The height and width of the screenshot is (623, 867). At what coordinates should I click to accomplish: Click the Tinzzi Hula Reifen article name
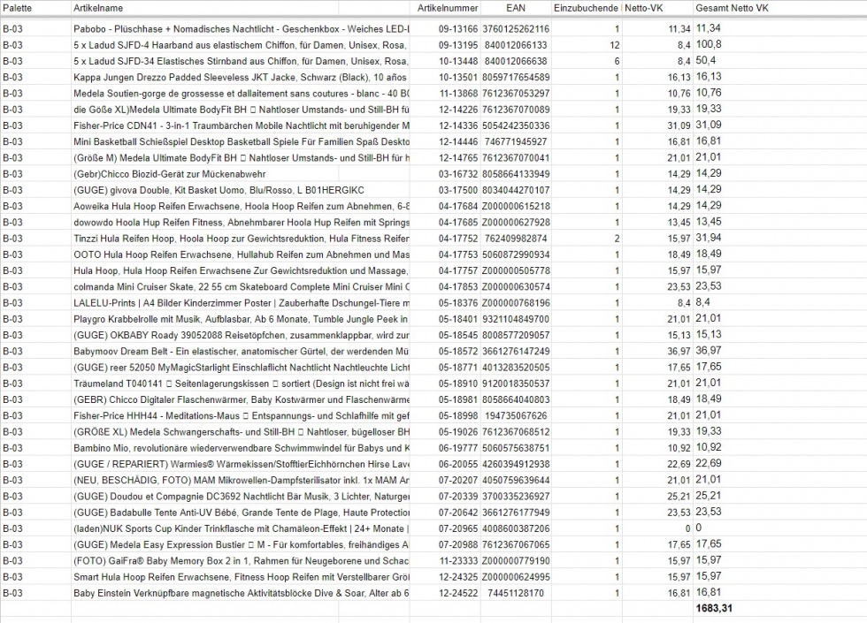(x=241, y=238)
